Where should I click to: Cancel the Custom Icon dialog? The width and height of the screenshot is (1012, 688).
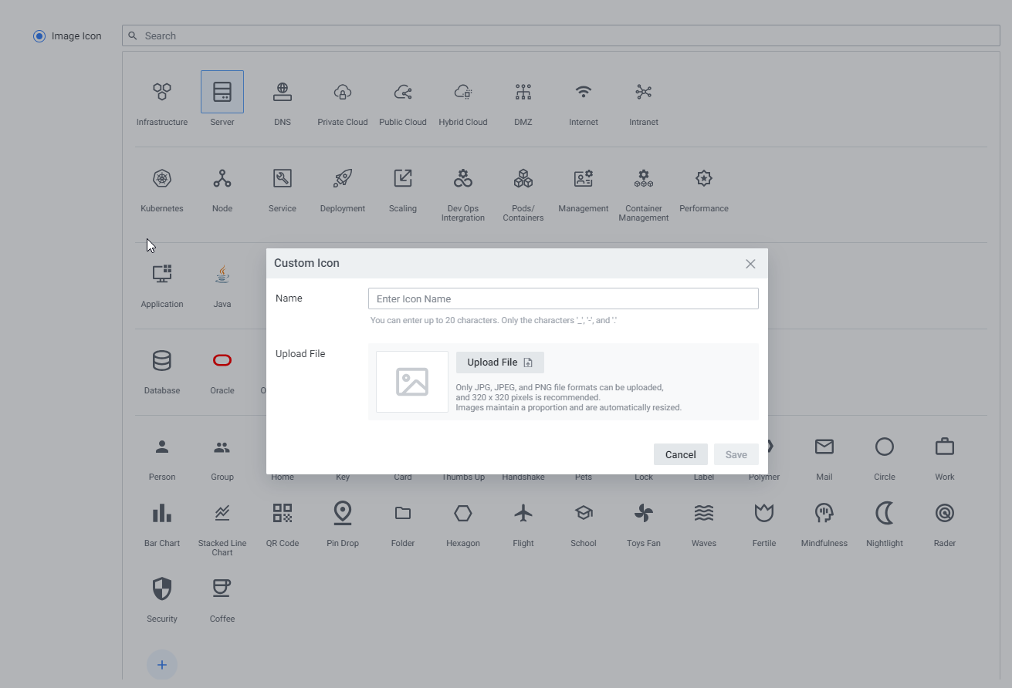pyautogui.click(x=680, y=454)
